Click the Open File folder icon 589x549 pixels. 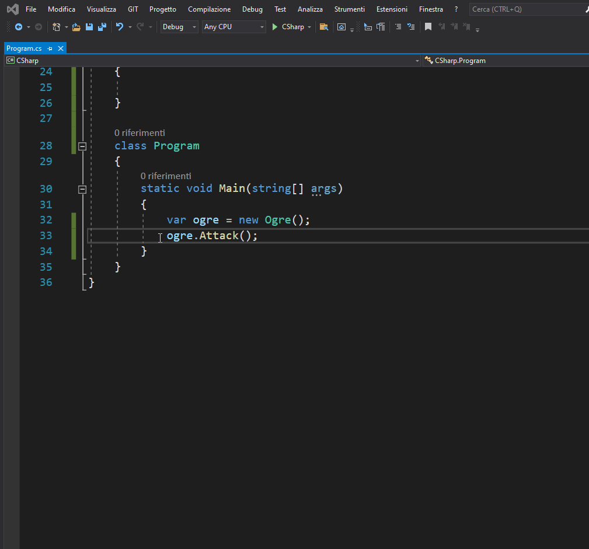click(x=76, y=27)
